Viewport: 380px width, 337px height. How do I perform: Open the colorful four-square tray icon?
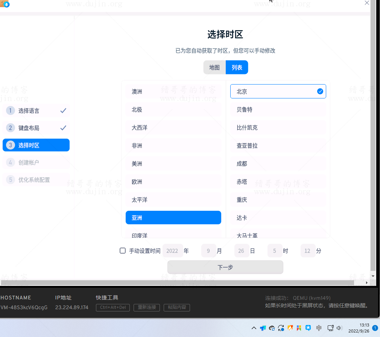(299, 328)
